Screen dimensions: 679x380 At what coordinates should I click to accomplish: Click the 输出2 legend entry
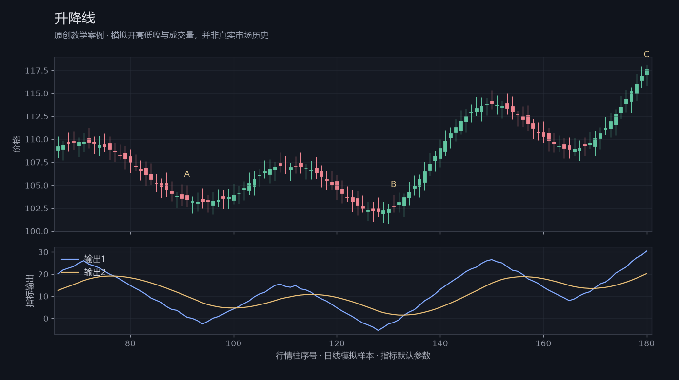coord(95,272)
